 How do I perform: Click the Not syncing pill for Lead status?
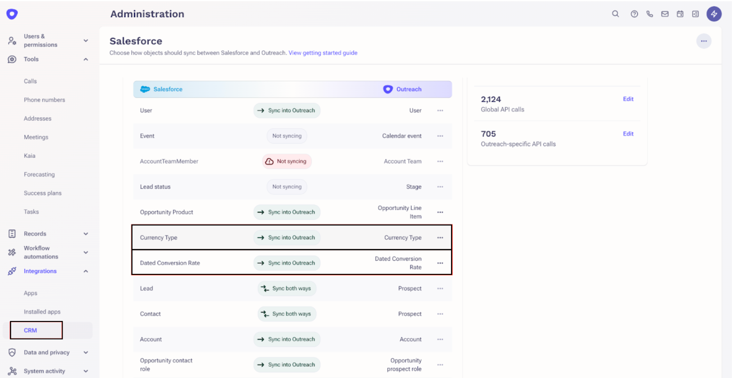click(287, 187)
